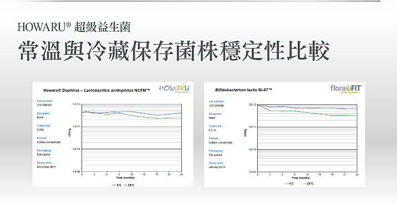Click the Study start December 2011 text

pyautogui.click(x=47, y=165)
